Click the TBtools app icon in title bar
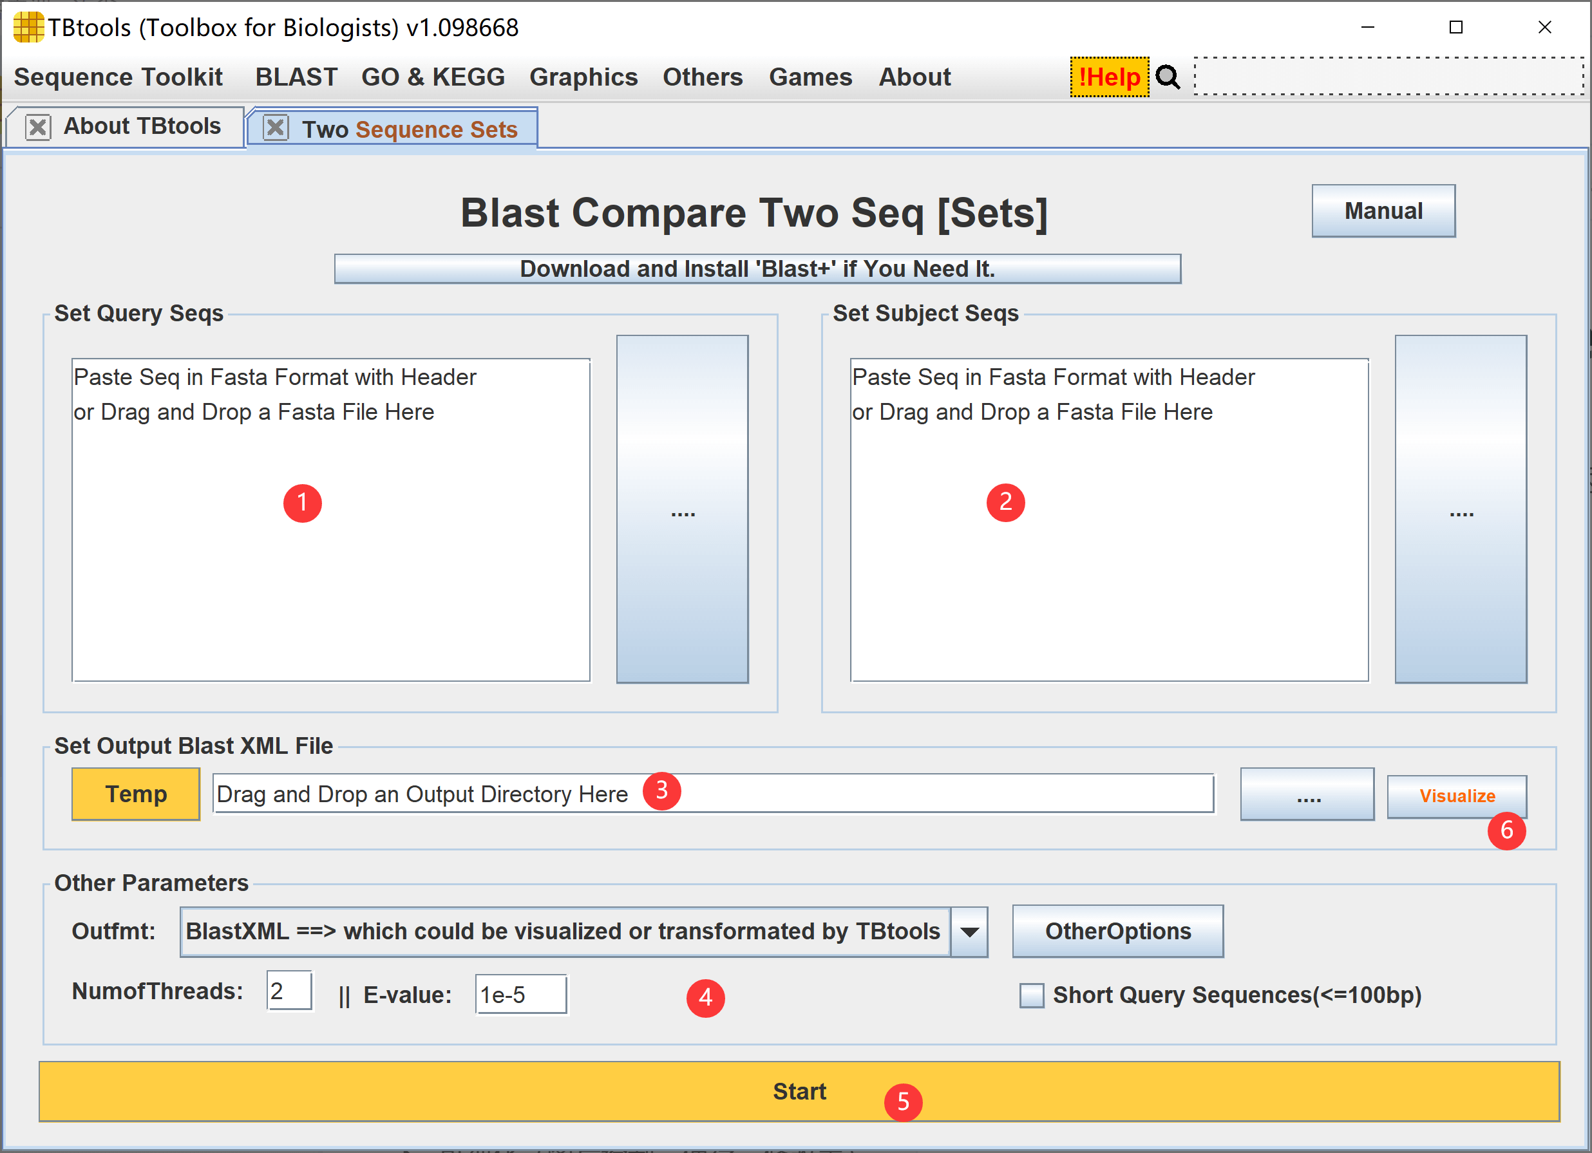 (28, 28)
